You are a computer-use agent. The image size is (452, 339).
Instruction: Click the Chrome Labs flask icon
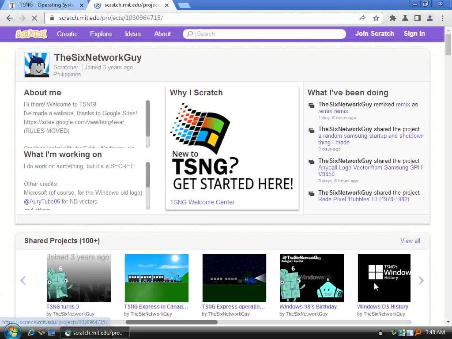pyautogui.click(x=405, y=18)
